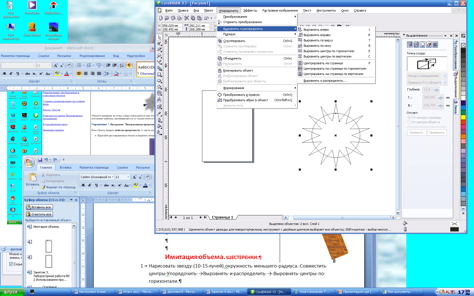Select the Ellipse tool in CorelDRAW toolbox
Screen dimensions: 474x296
[159, 81]
